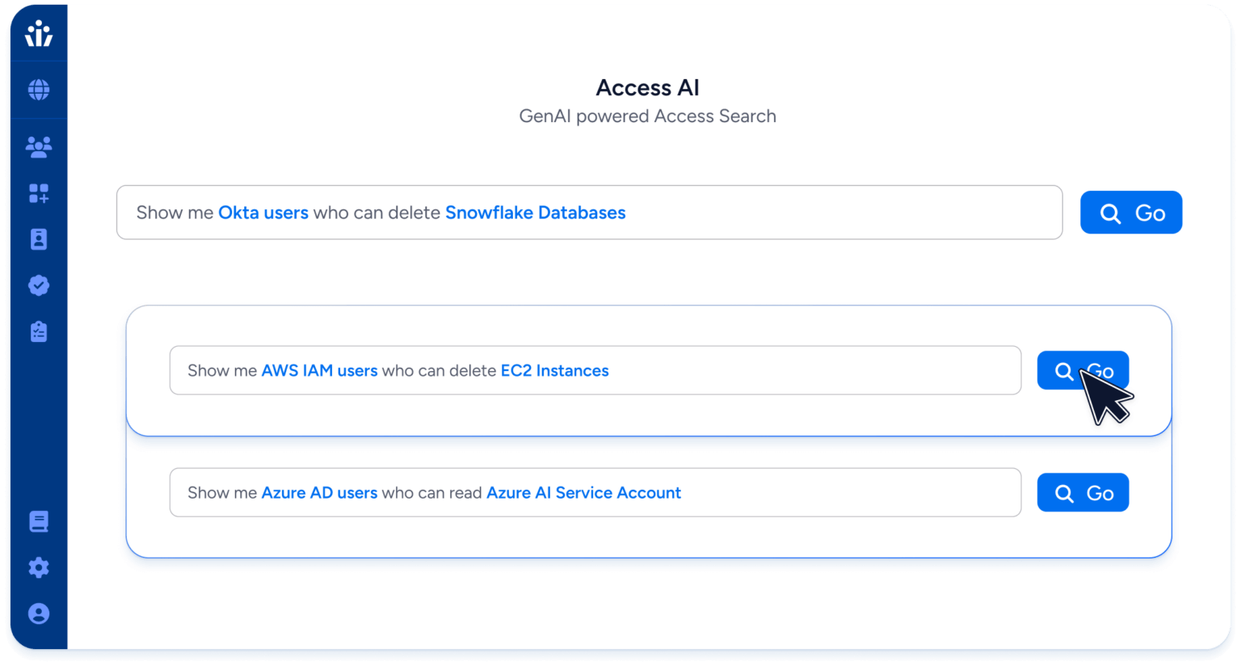Image resolution: width=1241 pixels, height=666 pixels.
Task: Open the settings gear in the sidebar
Action: [38, 567]
